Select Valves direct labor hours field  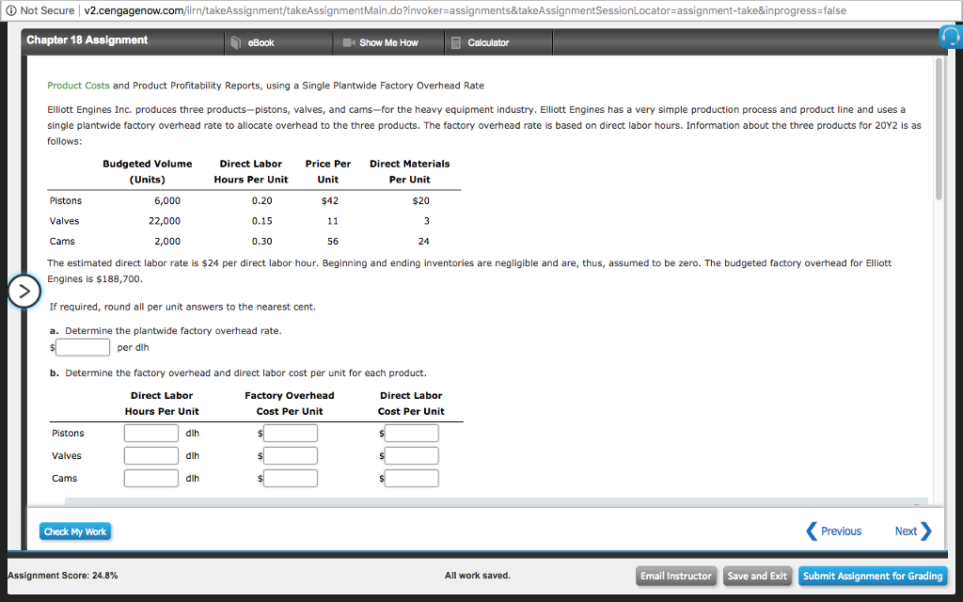(150, 456)
